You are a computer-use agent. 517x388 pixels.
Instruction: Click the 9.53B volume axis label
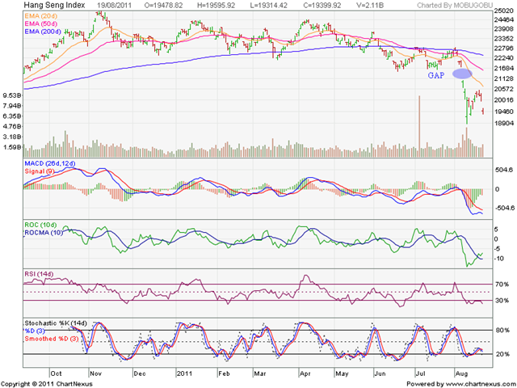coord(12,95)
